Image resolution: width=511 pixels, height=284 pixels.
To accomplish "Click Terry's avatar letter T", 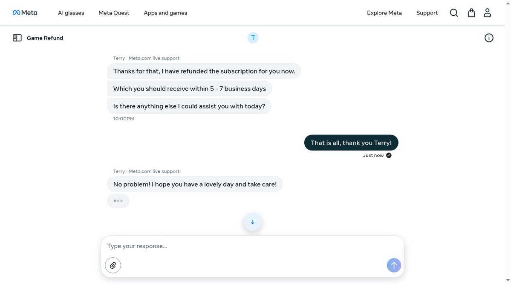I will click(253, 38).
